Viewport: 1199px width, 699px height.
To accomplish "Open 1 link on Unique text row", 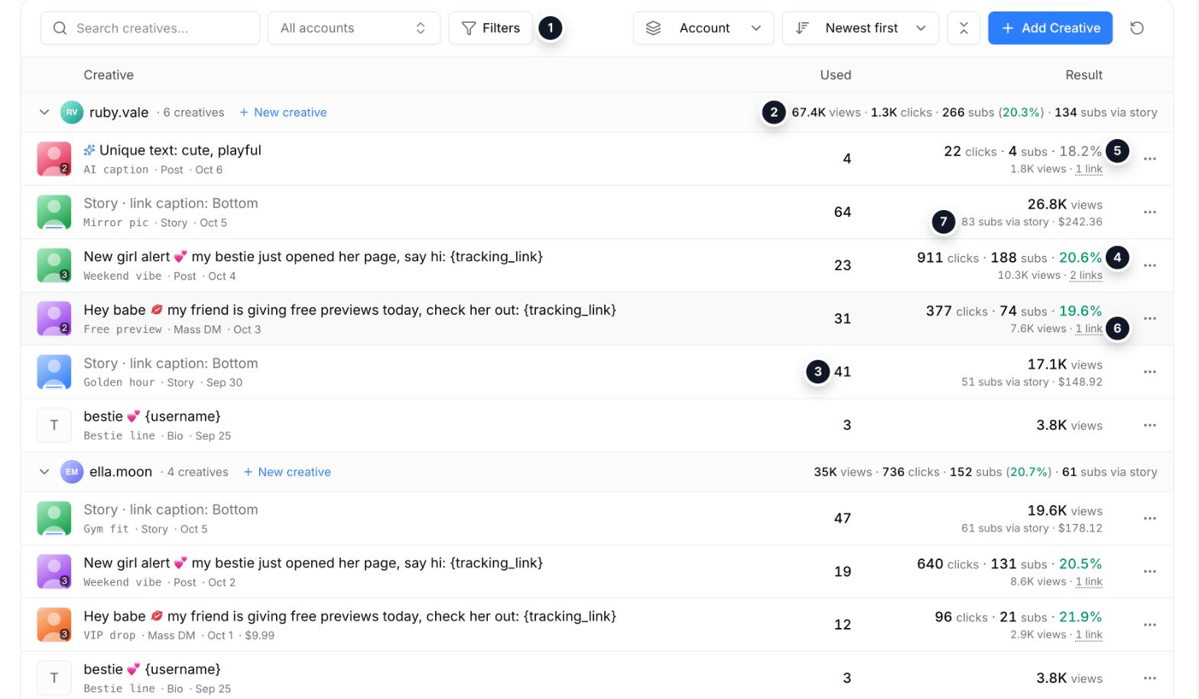I will (x=1089, y=170).
